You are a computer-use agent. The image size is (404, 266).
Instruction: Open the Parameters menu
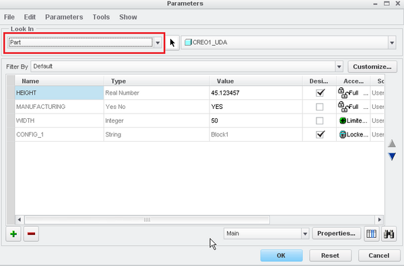(64, 17)
